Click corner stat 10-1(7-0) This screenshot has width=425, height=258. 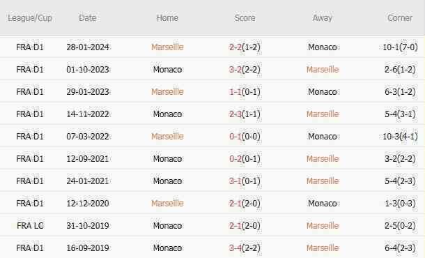click(400, 47)
